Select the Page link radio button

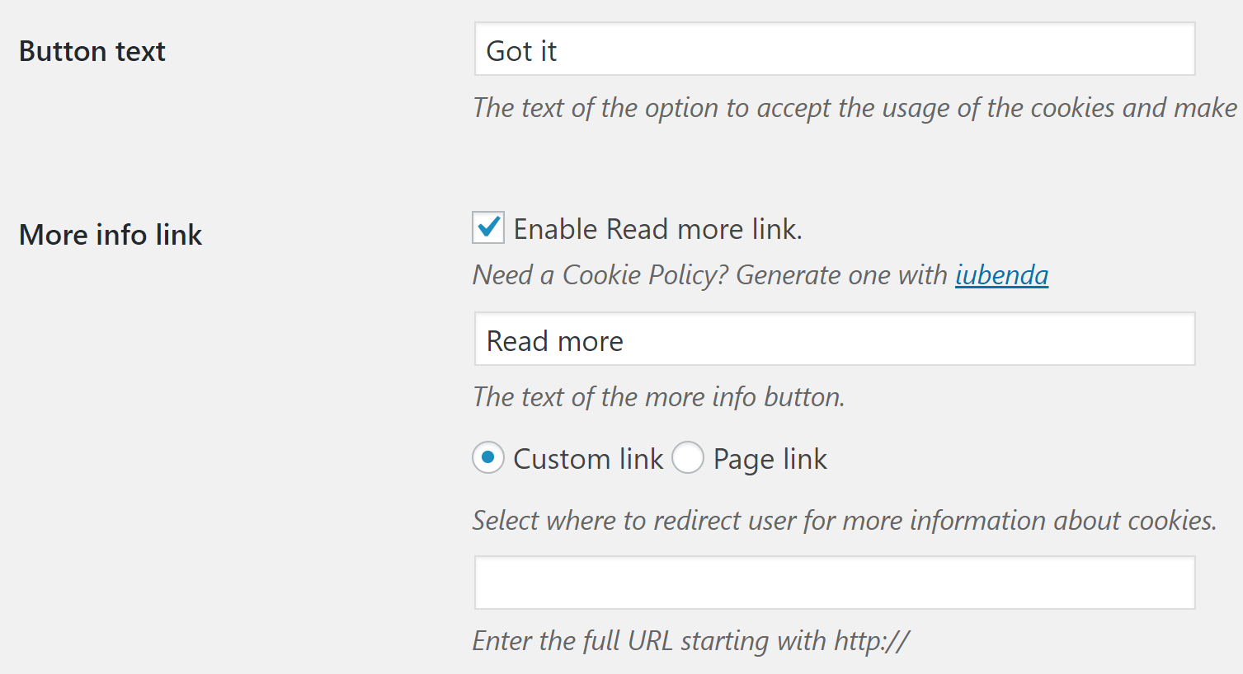point(688,458)
